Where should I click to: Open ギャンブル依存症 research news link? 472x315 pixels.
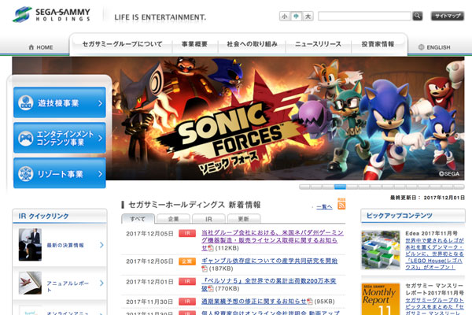click(269, 261)
